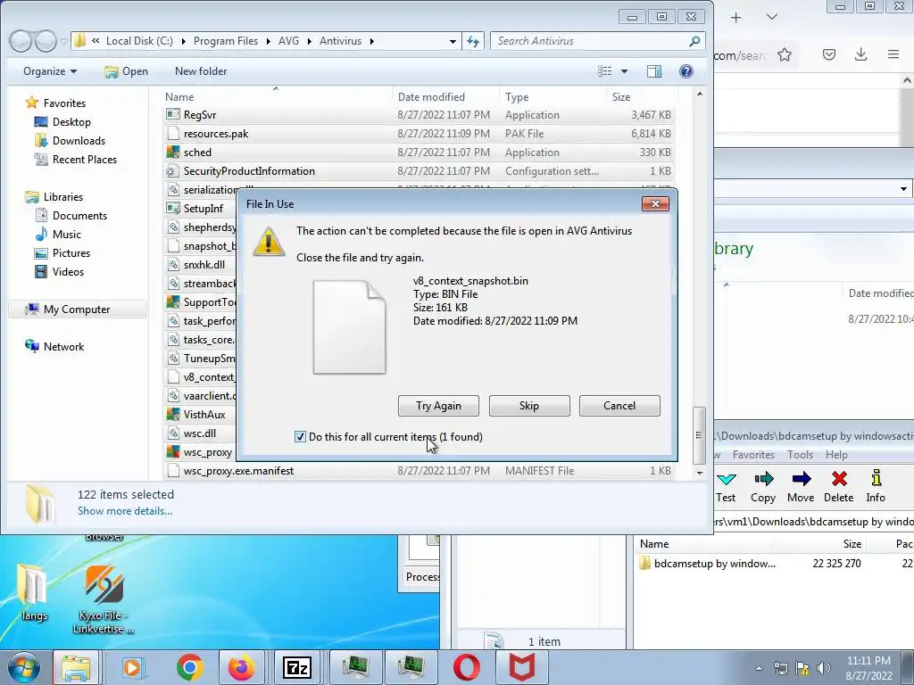Click the Explorer forward button
914x685 pixels.
tap(46, 41)
